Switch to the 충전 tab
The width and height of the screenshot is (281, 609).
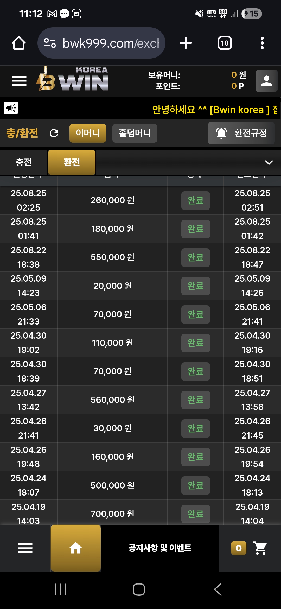[24, 162]
